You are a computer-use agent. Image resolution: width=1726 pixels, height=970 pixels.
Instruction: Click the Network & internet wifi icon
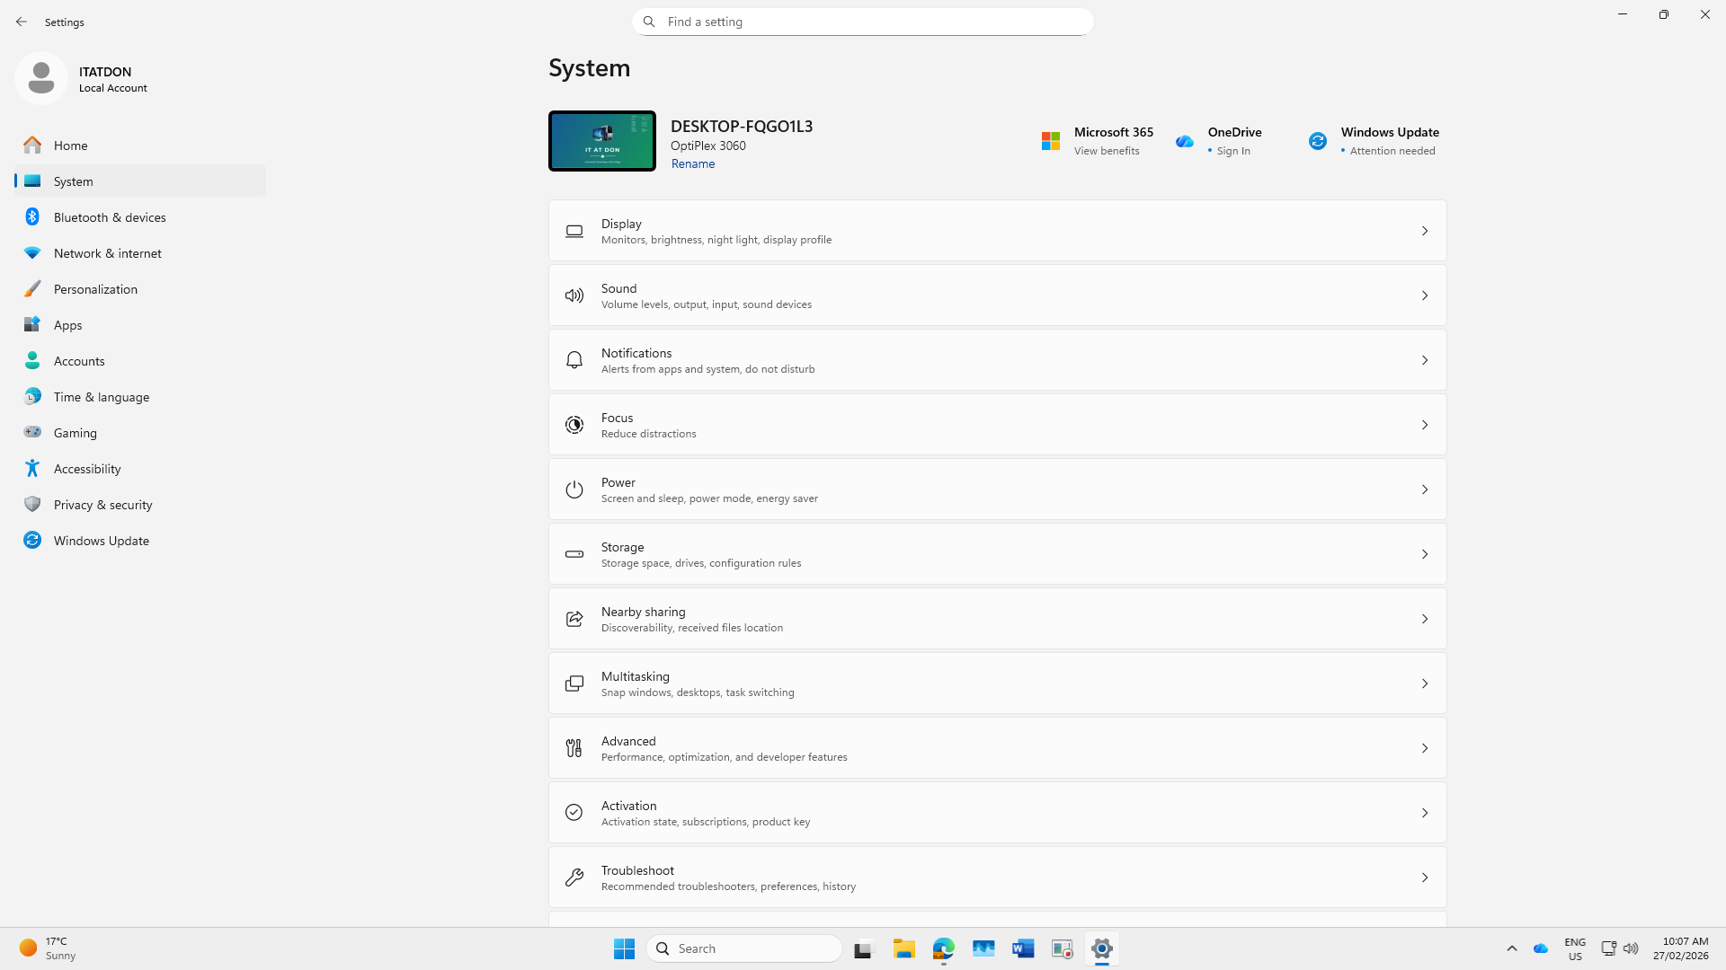point(32,253)
